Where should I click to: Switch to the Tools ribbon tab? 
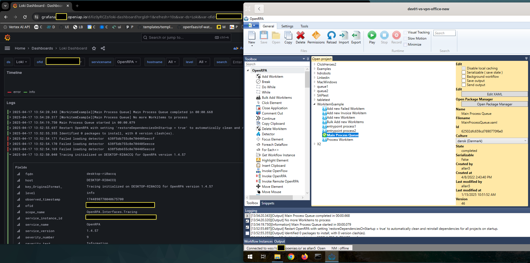(304, 26)
